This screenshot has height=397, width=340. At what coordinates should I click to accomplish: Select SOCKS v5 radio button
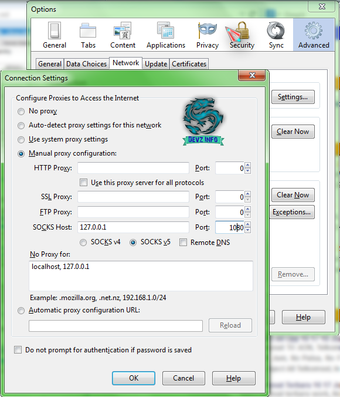133,243
